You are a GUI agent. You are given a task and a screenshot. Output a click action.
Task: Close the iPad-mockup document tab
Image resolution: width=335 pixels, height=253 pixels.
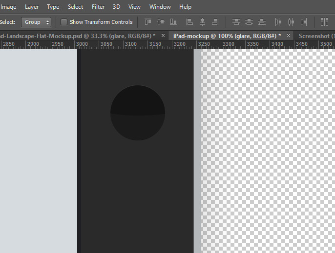(x=289, y=36)
